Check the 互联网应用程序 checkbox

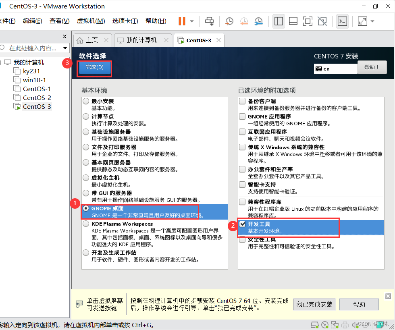[x=242, y=132]
